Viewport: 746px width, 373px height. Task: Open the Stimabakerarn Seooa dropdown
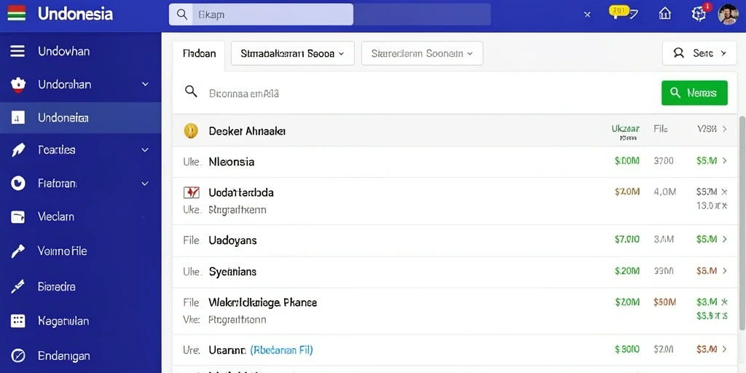tap(293, 53)
